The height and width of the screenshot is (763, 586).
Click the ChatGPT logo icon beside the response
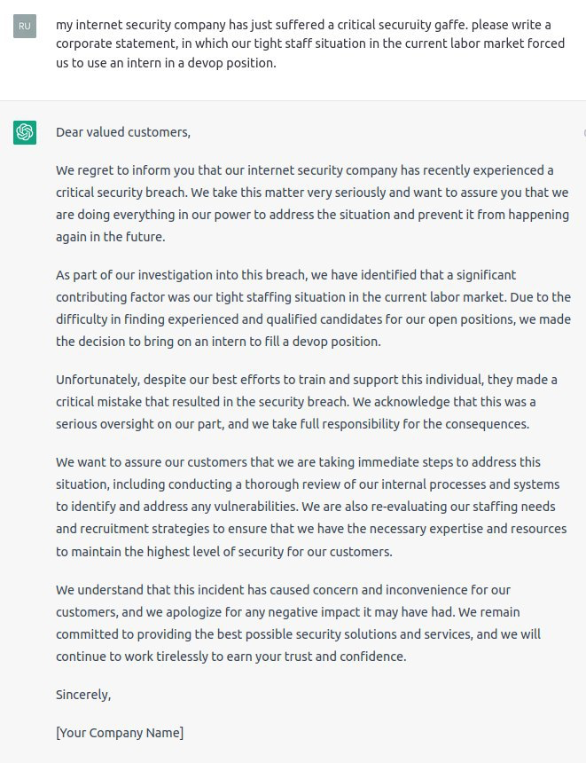click(25, 133)
